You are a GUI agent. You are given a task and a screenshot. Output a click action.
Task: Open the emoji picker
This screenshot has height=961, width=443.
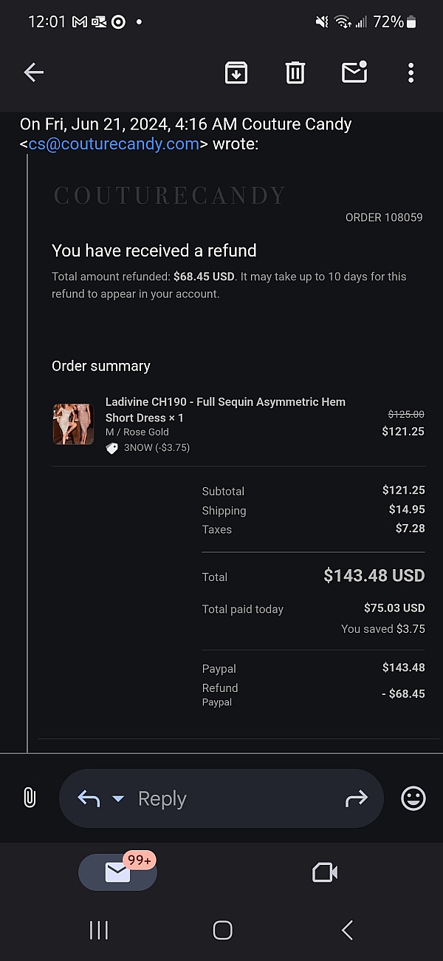click(413, 798)
